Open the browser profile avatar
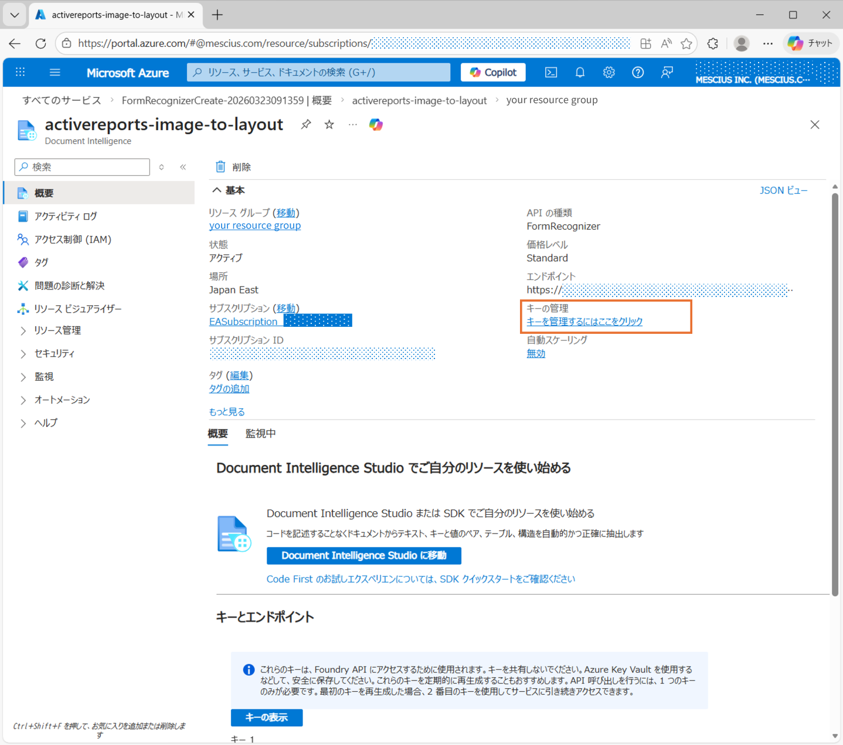Image resolution: width=843 pixels, height=745 pixels. click(742, 43)
